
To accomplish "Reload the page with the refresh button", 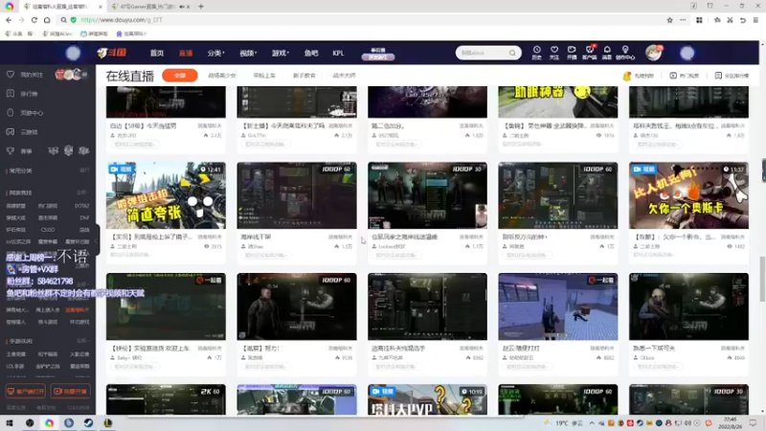I will click(34, 20).
